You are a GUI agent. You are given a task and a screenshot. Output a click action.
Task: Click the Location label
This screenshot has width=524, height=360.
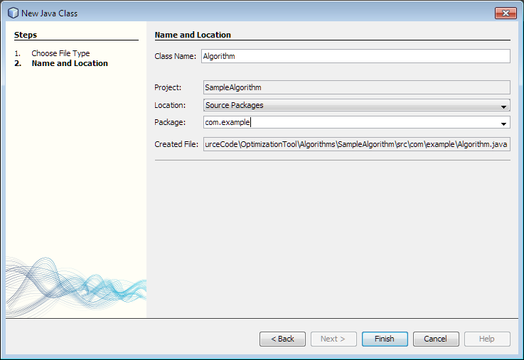click(170, 105)
